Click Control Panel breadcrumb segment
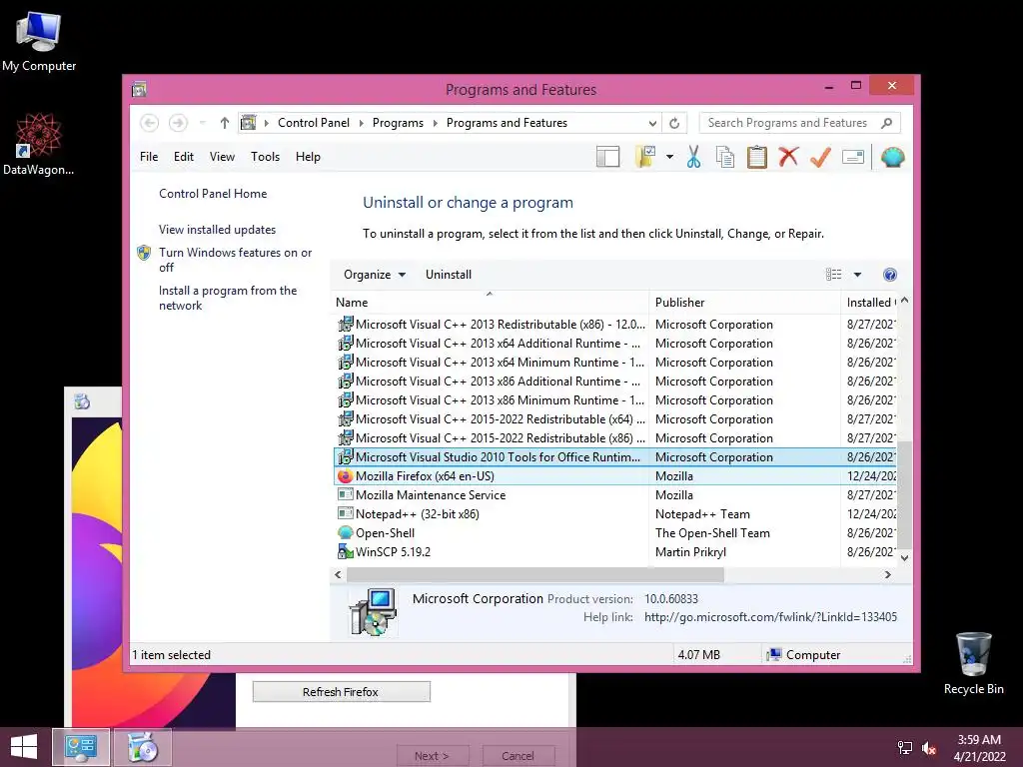The height and width of the screenshot is (767, 1023). (313, 123)
